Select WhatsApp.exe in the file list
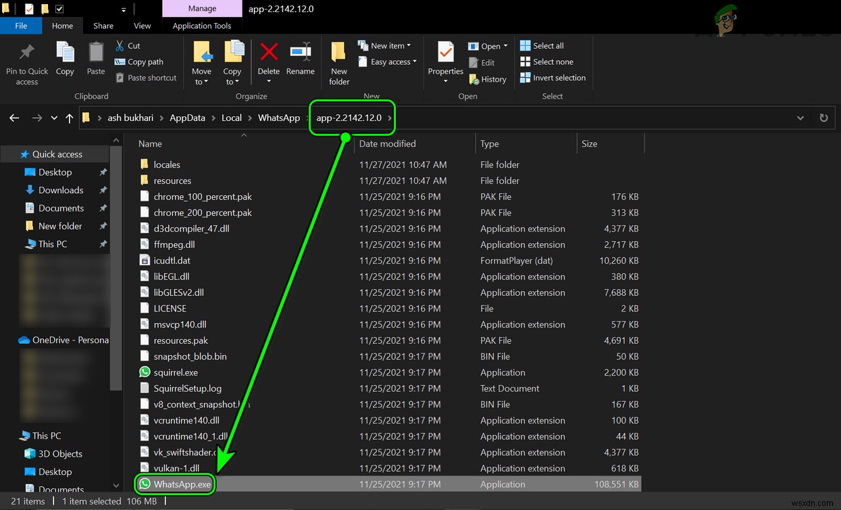 [181, 484]
